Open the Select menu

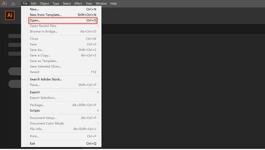(67, 3)
